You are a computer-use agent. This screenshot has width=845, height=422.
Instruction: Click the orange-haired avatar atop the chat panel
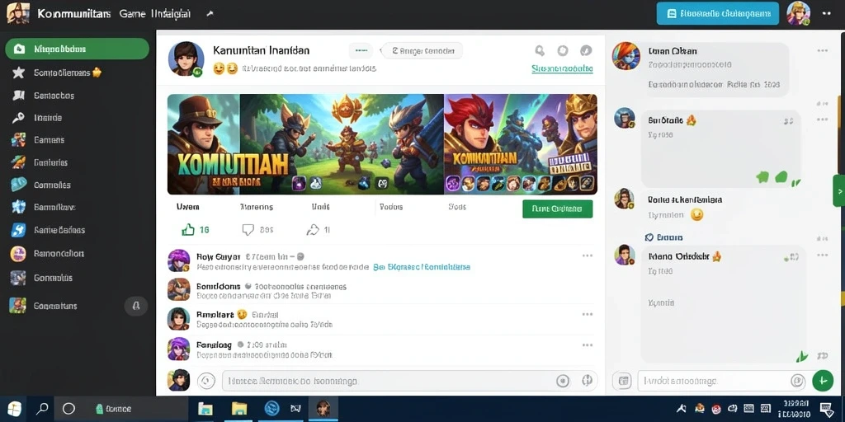tap(625, 56)
